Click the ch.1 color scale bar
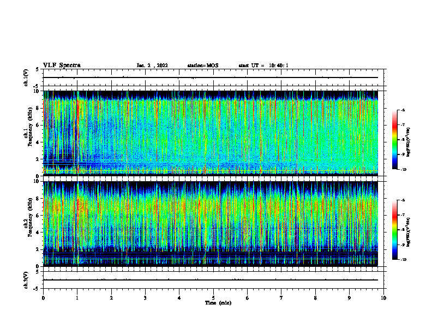The width and height of the screenshot is (432, 334). tap(394, 140)
